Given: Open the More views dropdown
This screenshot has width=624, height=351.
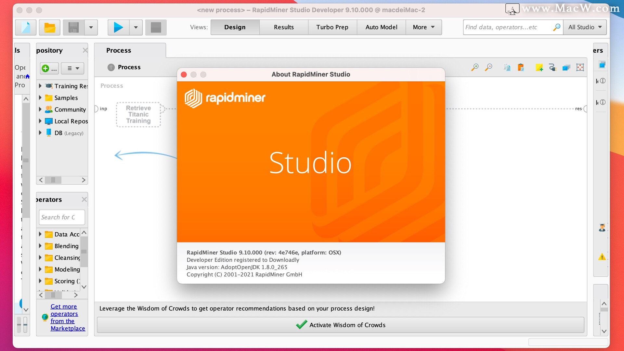Looking at the screenshot, I should [x=423, y=27].
